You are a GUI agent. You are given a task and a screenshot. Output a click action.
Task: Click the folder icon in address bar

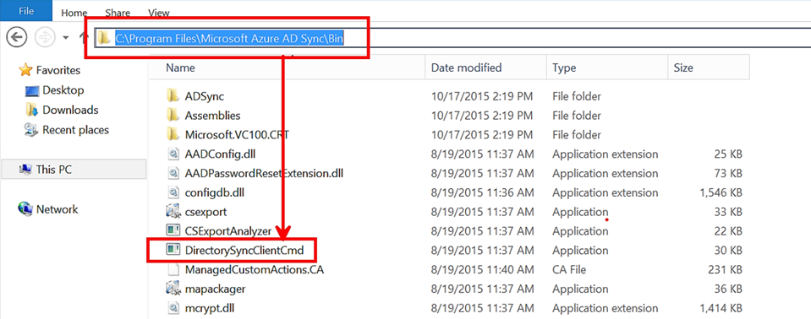click(105, 38)
